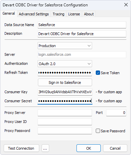The height and width of the screenshot is (155, 131).
Task: Open the OAuth 2.0 Authentication dropdown
Action: [x=65, y=64]
